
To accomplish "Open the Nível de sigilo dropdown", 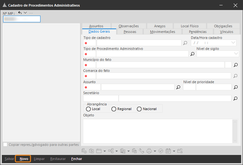I will (x=236, y=54).
